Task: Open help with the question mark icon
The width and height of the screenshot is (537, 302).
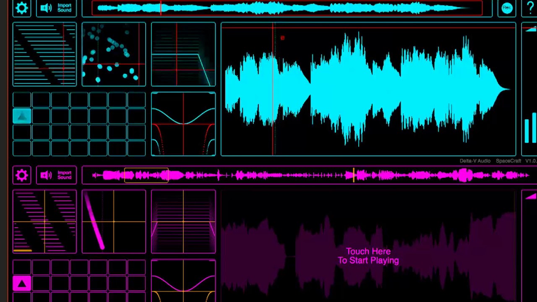Action: tap(530, 8)
